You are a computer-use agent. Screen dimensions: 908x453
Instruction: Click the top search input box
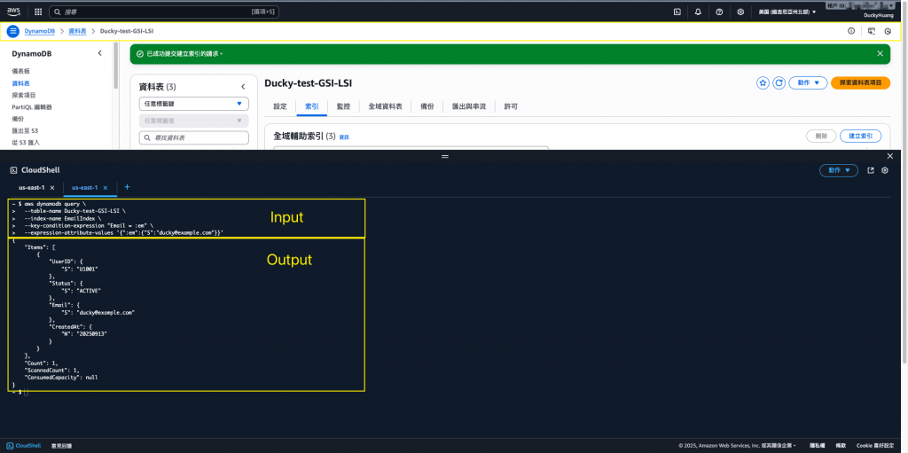164,12
